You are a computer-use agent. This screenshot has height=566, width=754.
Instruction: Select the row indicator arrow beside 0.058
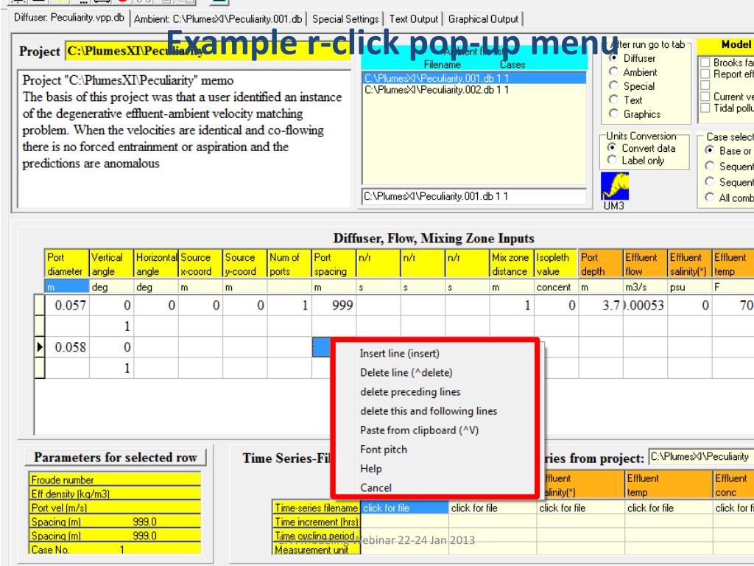40,347
